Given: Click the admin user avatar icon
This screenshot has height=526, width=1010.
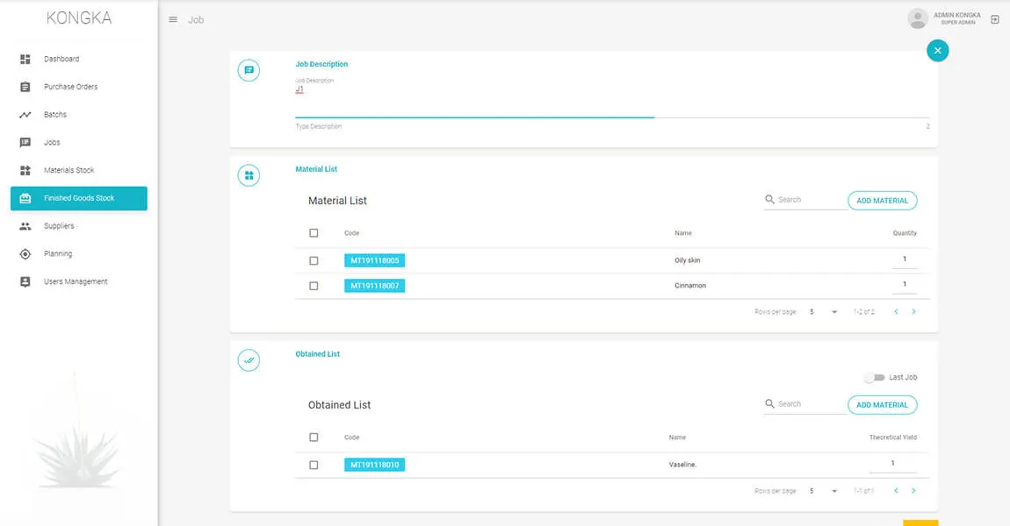Looking at the screenshot, I should pos(917,18).
